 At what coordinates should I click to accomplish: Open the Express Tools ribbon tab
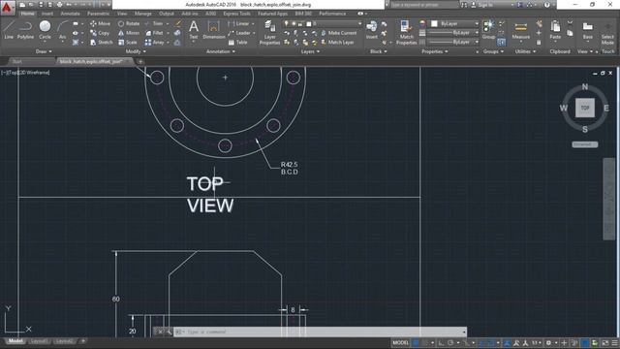[x=236, y=14]
